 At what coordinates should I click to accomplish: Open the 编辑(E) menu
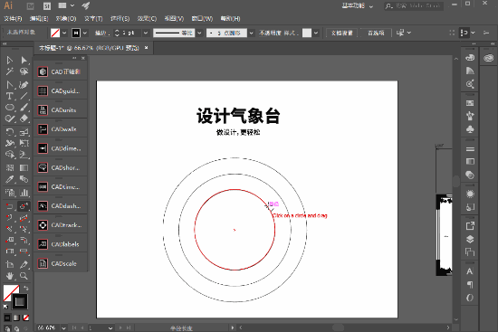(x=39, y=19)
